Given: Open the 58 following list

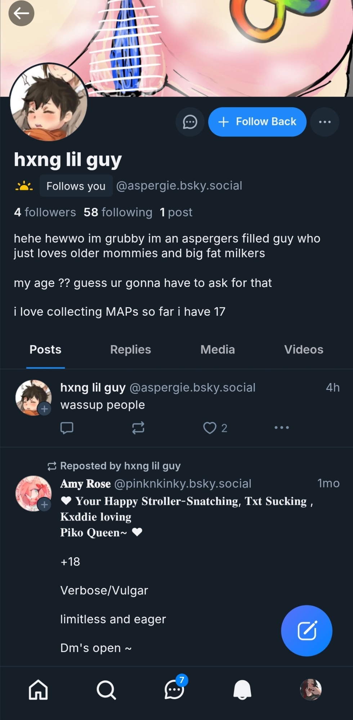Looking at the screenshot, I should coord(118,212).
